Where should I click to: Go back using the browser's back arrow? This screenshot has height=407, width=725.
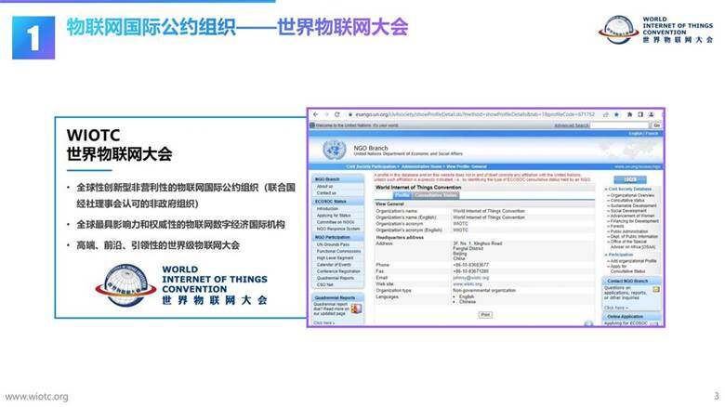315,114
